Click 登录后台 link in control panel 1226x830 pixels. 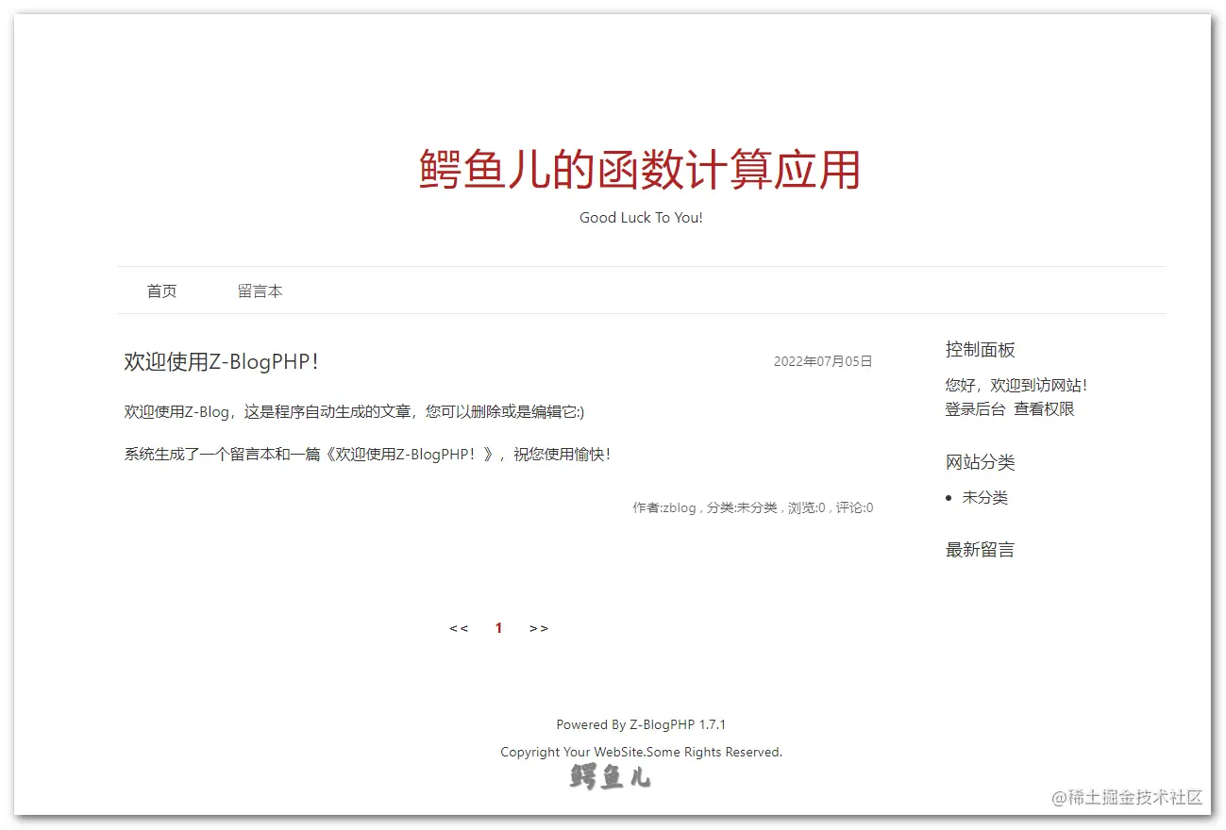coord(975,408)
